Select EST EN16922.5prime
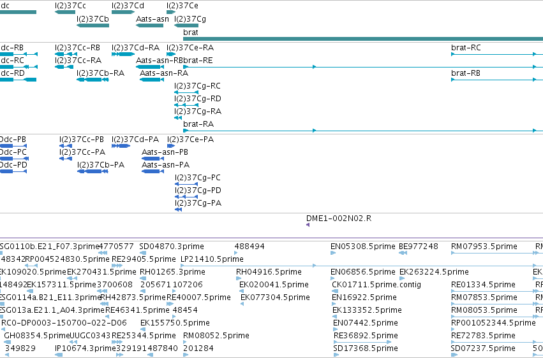This screenshot has height=358, width=543. click(x=334, y=304)
